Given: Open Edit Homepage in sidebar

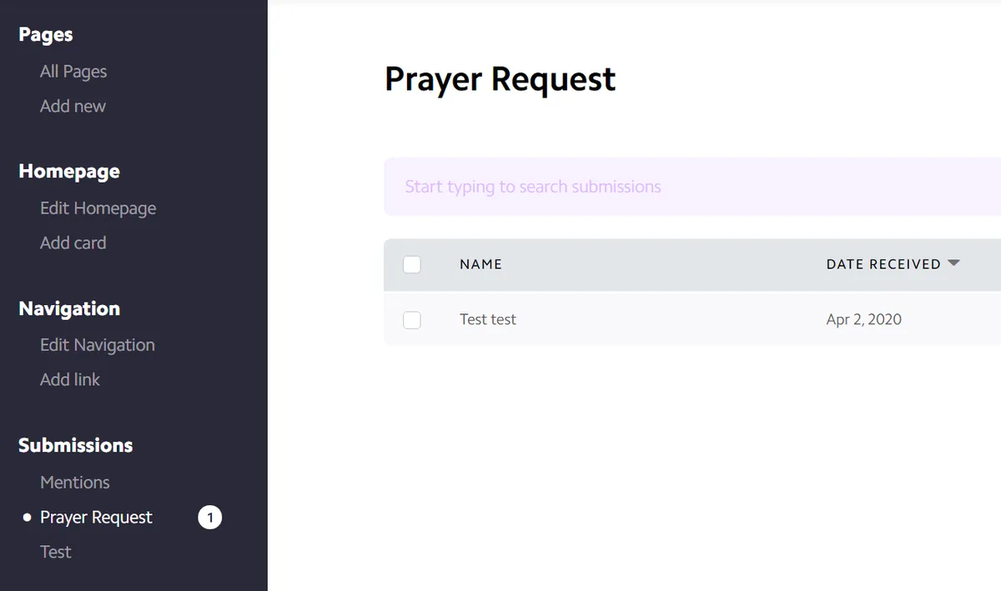Looking at the screenshot, I should coord(98,208).
